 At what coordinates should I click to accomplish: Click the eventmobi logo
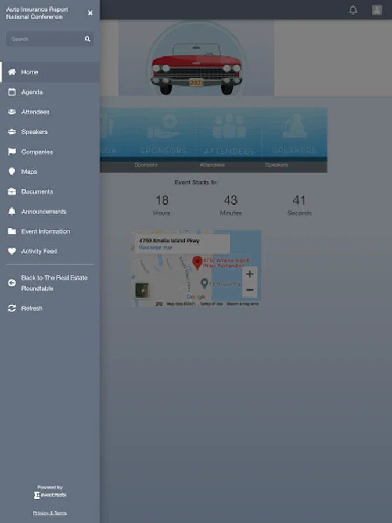tap(50, 495)
